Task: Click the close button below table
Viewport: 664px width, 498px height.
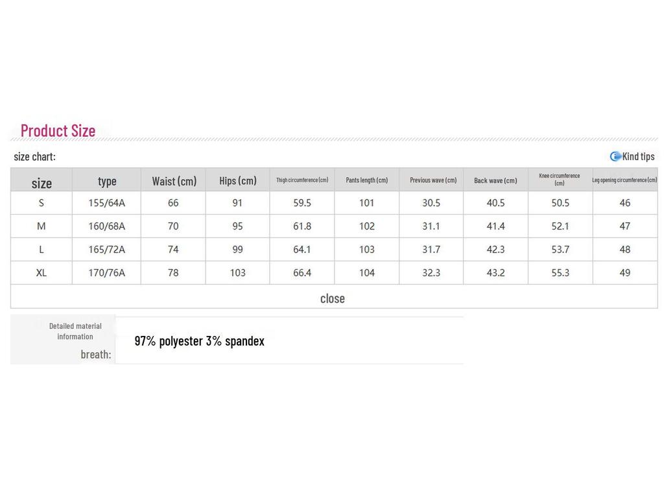Action: (x=333, y=298)
